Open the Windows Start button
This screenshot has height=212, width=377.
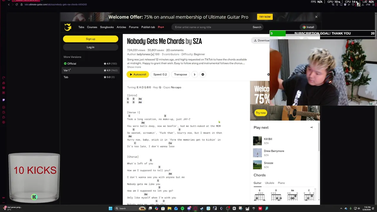point(110,208)
